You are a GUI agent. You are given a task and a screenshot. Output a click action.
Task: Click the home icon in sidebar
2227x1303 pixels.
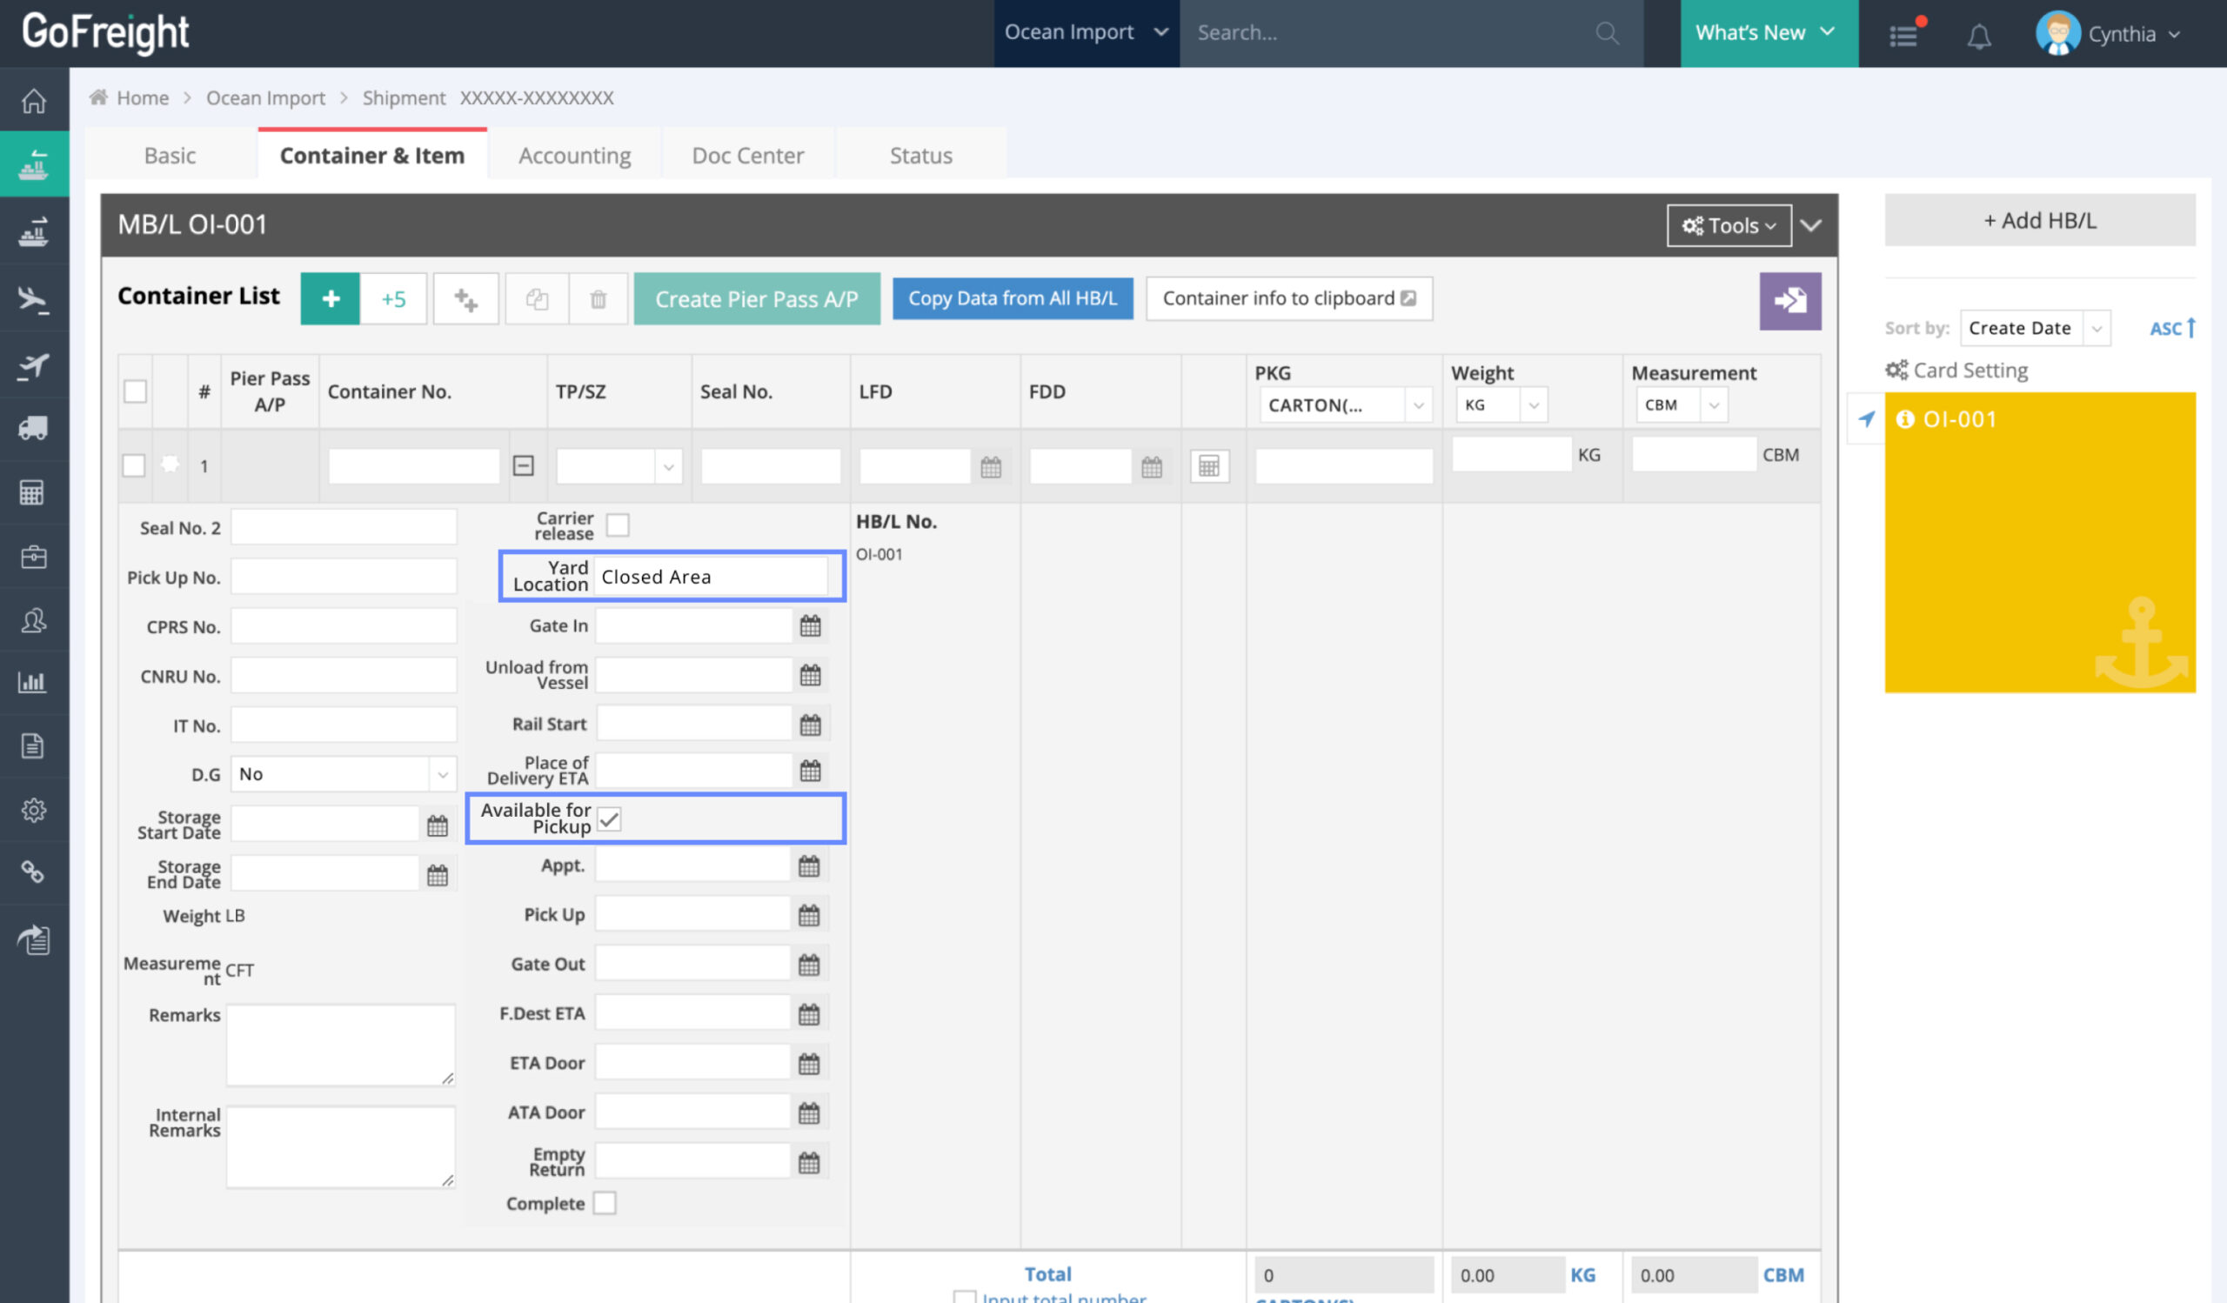click(34, 101)
